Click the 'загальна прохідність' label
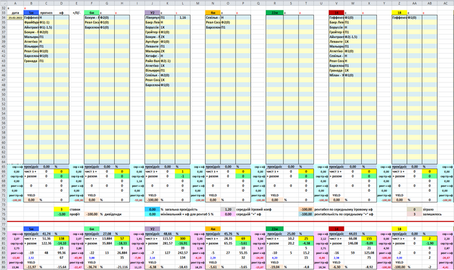This screenshot has width=454, height=270. 181,209
